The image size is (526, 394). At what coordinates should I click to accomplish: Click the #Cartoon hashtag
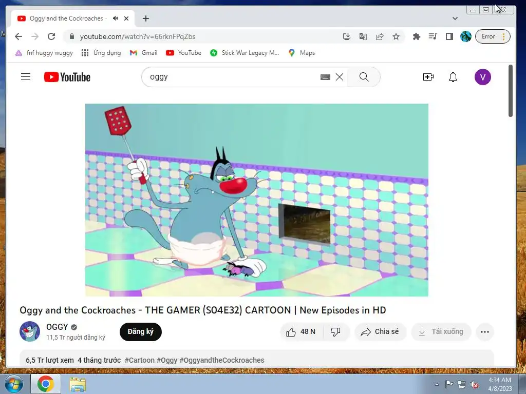pyautogui.click(x=140, y=360)
